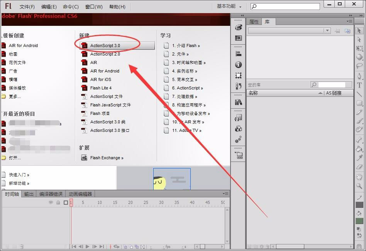This screenshot has height=251, width=366.
Task: Toggle edit multiple frames button
Action: click(x=137, y=247)
